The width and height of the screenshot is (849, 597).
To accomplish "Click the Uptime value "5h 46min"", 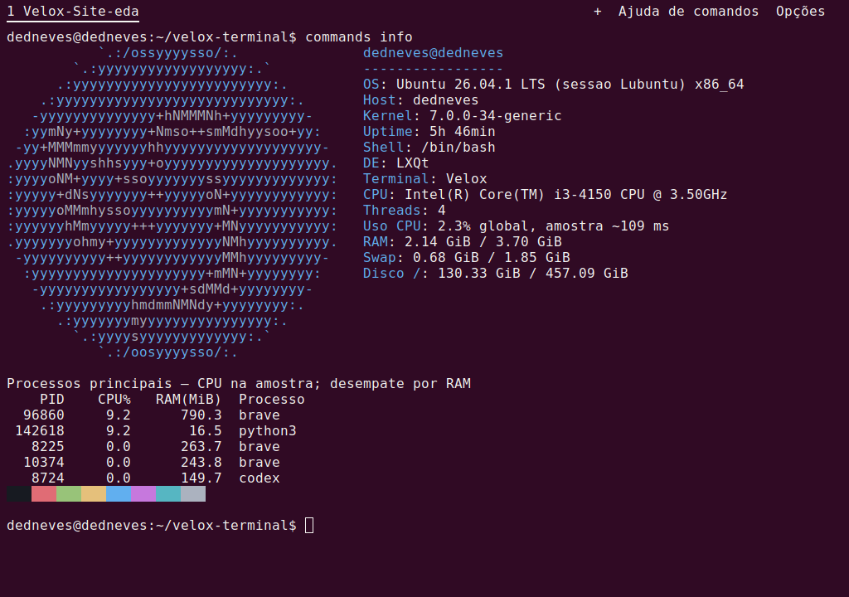I will click(462, 132).
